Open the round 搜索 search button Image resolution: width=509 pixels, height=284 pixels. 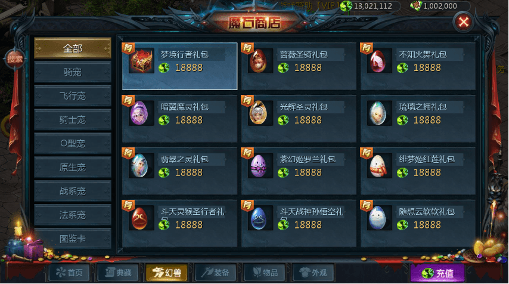pyautogui.click(x=15, y=59)
